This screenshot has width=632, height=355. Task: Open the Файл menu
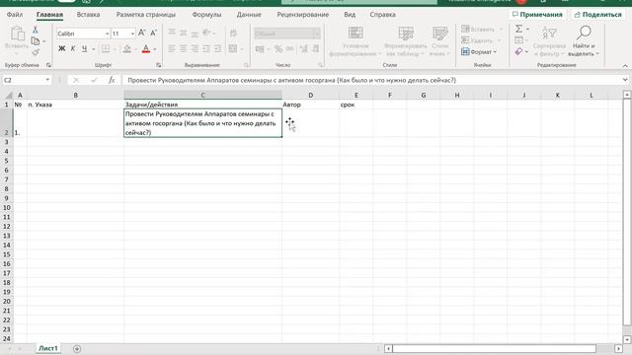tap(15, 15)
